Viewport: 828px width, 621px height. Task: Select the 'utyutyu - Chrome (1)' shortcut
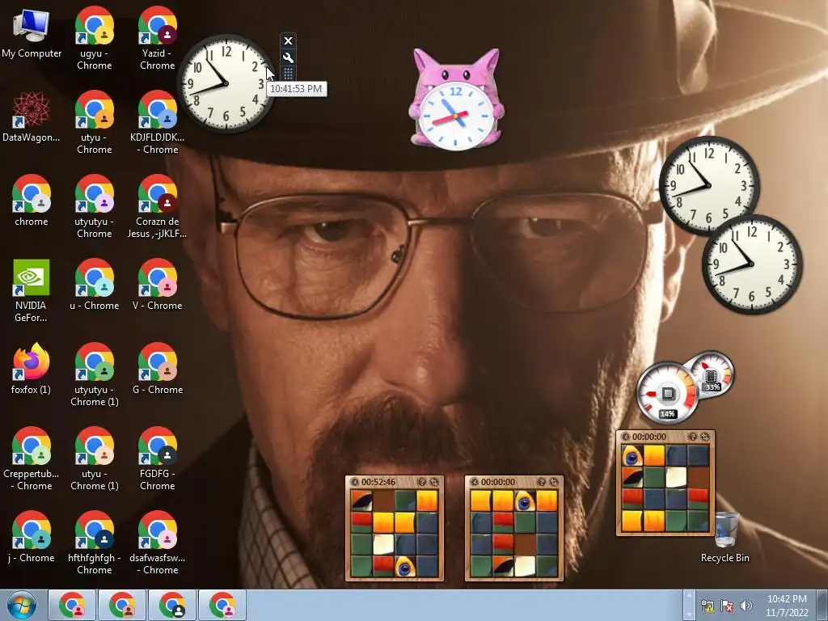click(95, 374)
